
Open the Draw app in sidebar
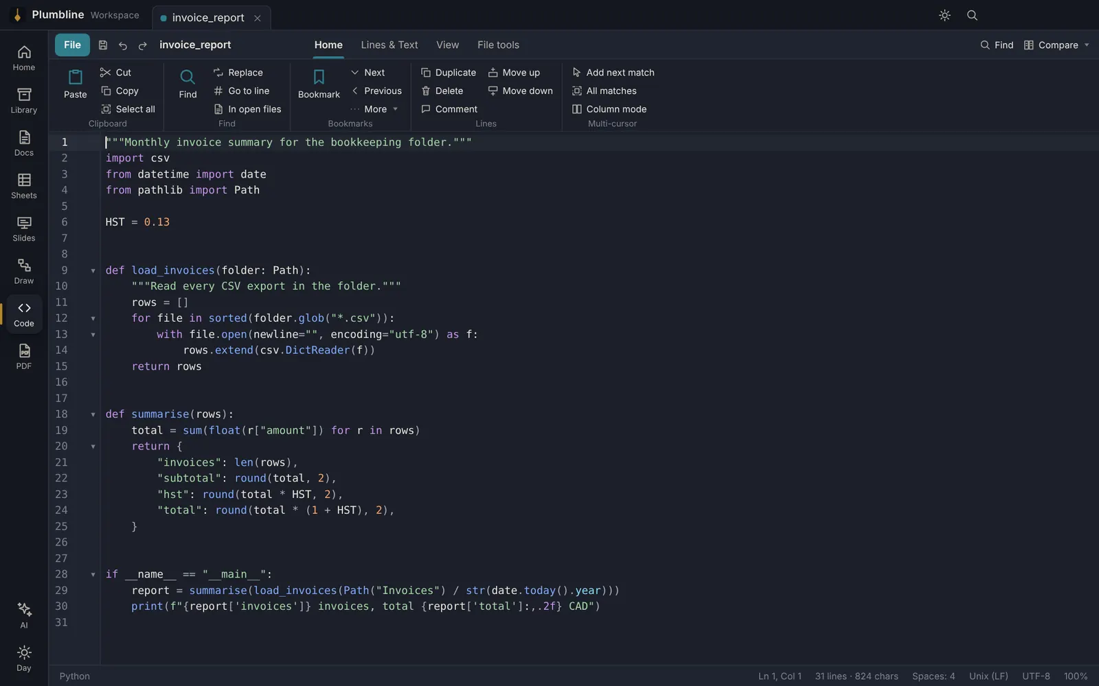pyautogui.click(x=24, y=271)
